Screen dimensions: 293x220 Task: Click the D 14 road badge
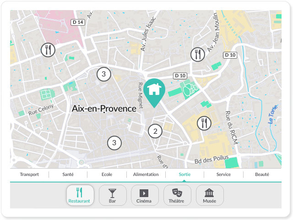click(x=78, y=22)
